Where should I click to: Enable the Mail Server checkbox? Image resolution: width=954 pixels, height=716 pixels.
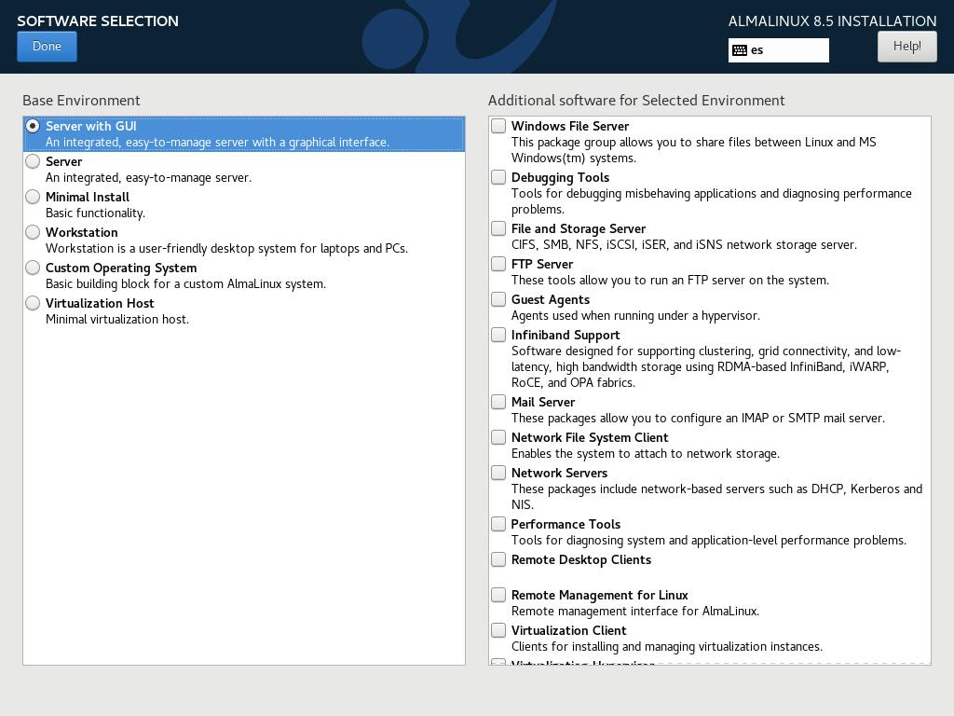[x=498, y=402]
